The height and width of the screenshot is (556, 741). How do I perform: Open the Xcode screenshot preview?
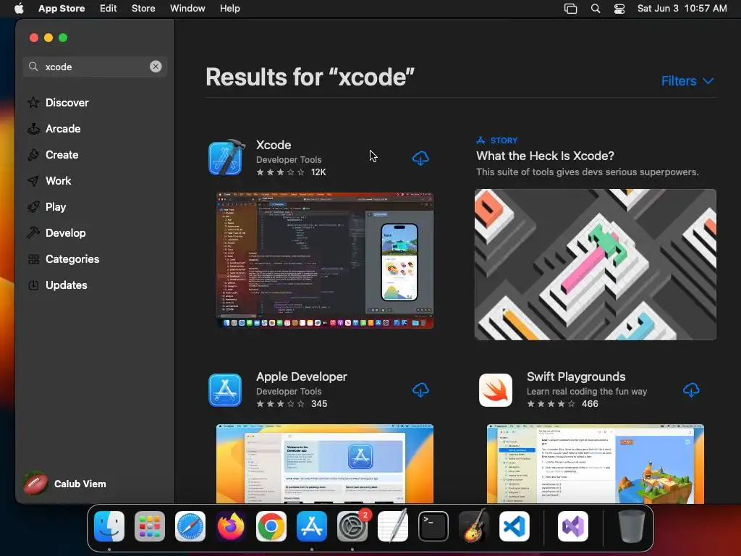point(325,260)
